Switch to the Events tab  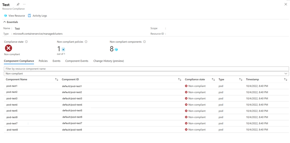coord(56,61)
